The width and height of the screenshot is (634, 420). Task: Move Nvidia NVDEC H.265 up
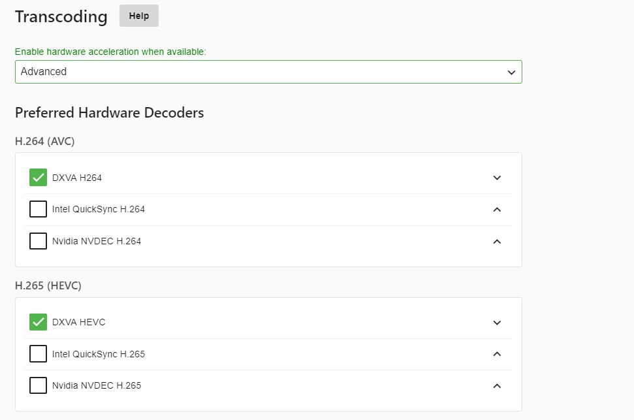pyautogui.click(x=497, y=385)
